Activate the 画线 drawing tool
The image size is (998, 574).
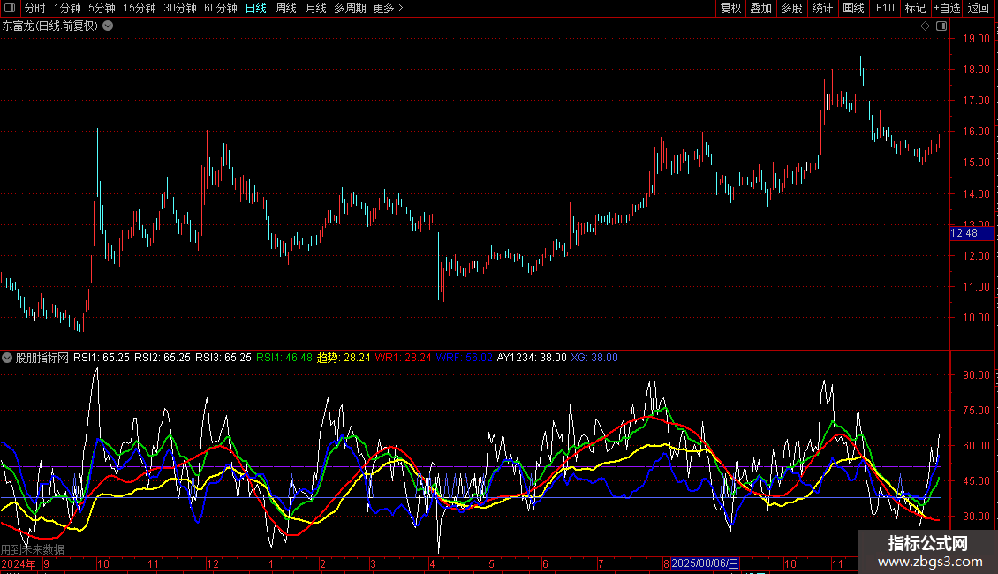pyautogui.click(x=853, y=8)
